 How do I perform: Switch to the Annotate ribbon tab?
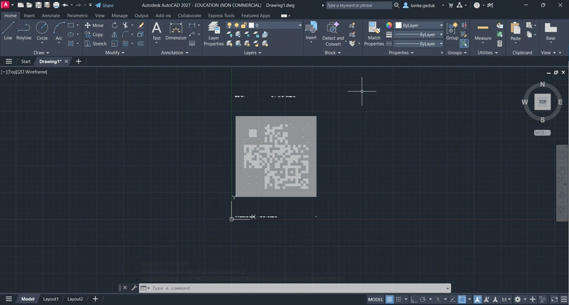click(x=50, y=15)
